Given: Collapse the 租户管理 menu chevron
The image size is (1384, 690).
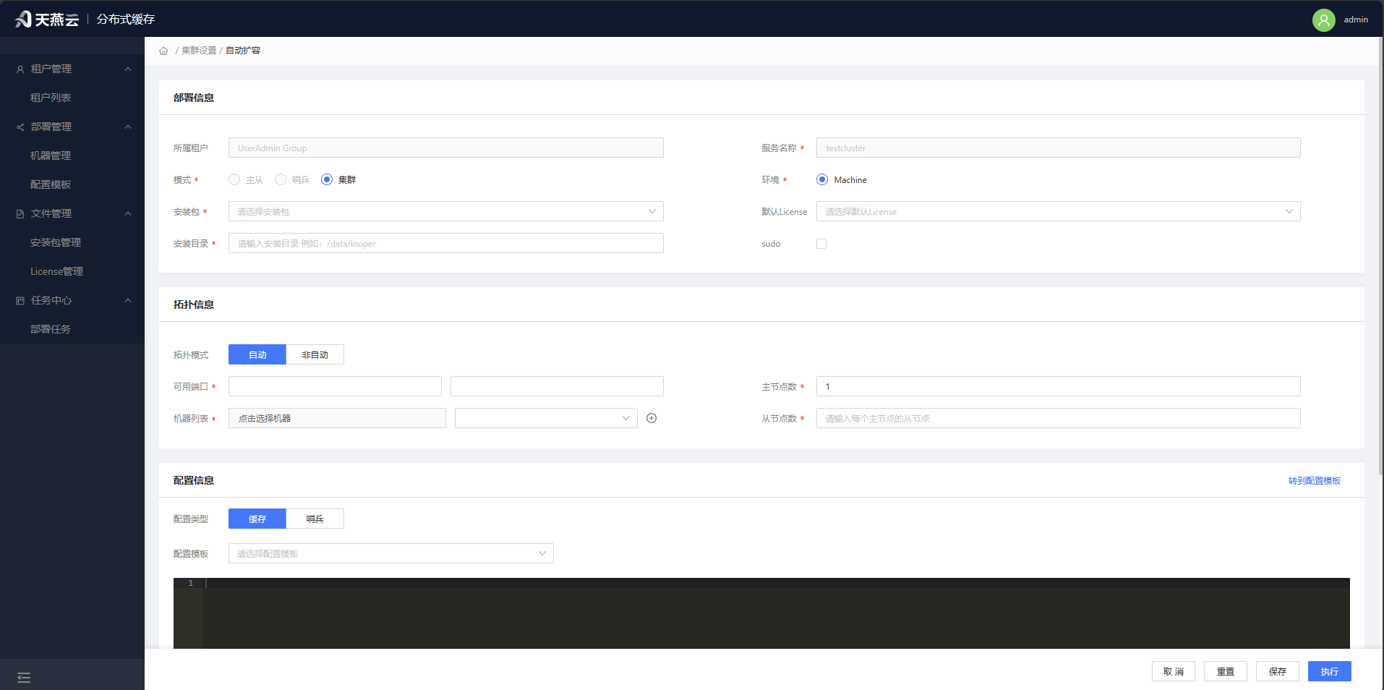Looking at the screenshot, I should pos(128,69).
